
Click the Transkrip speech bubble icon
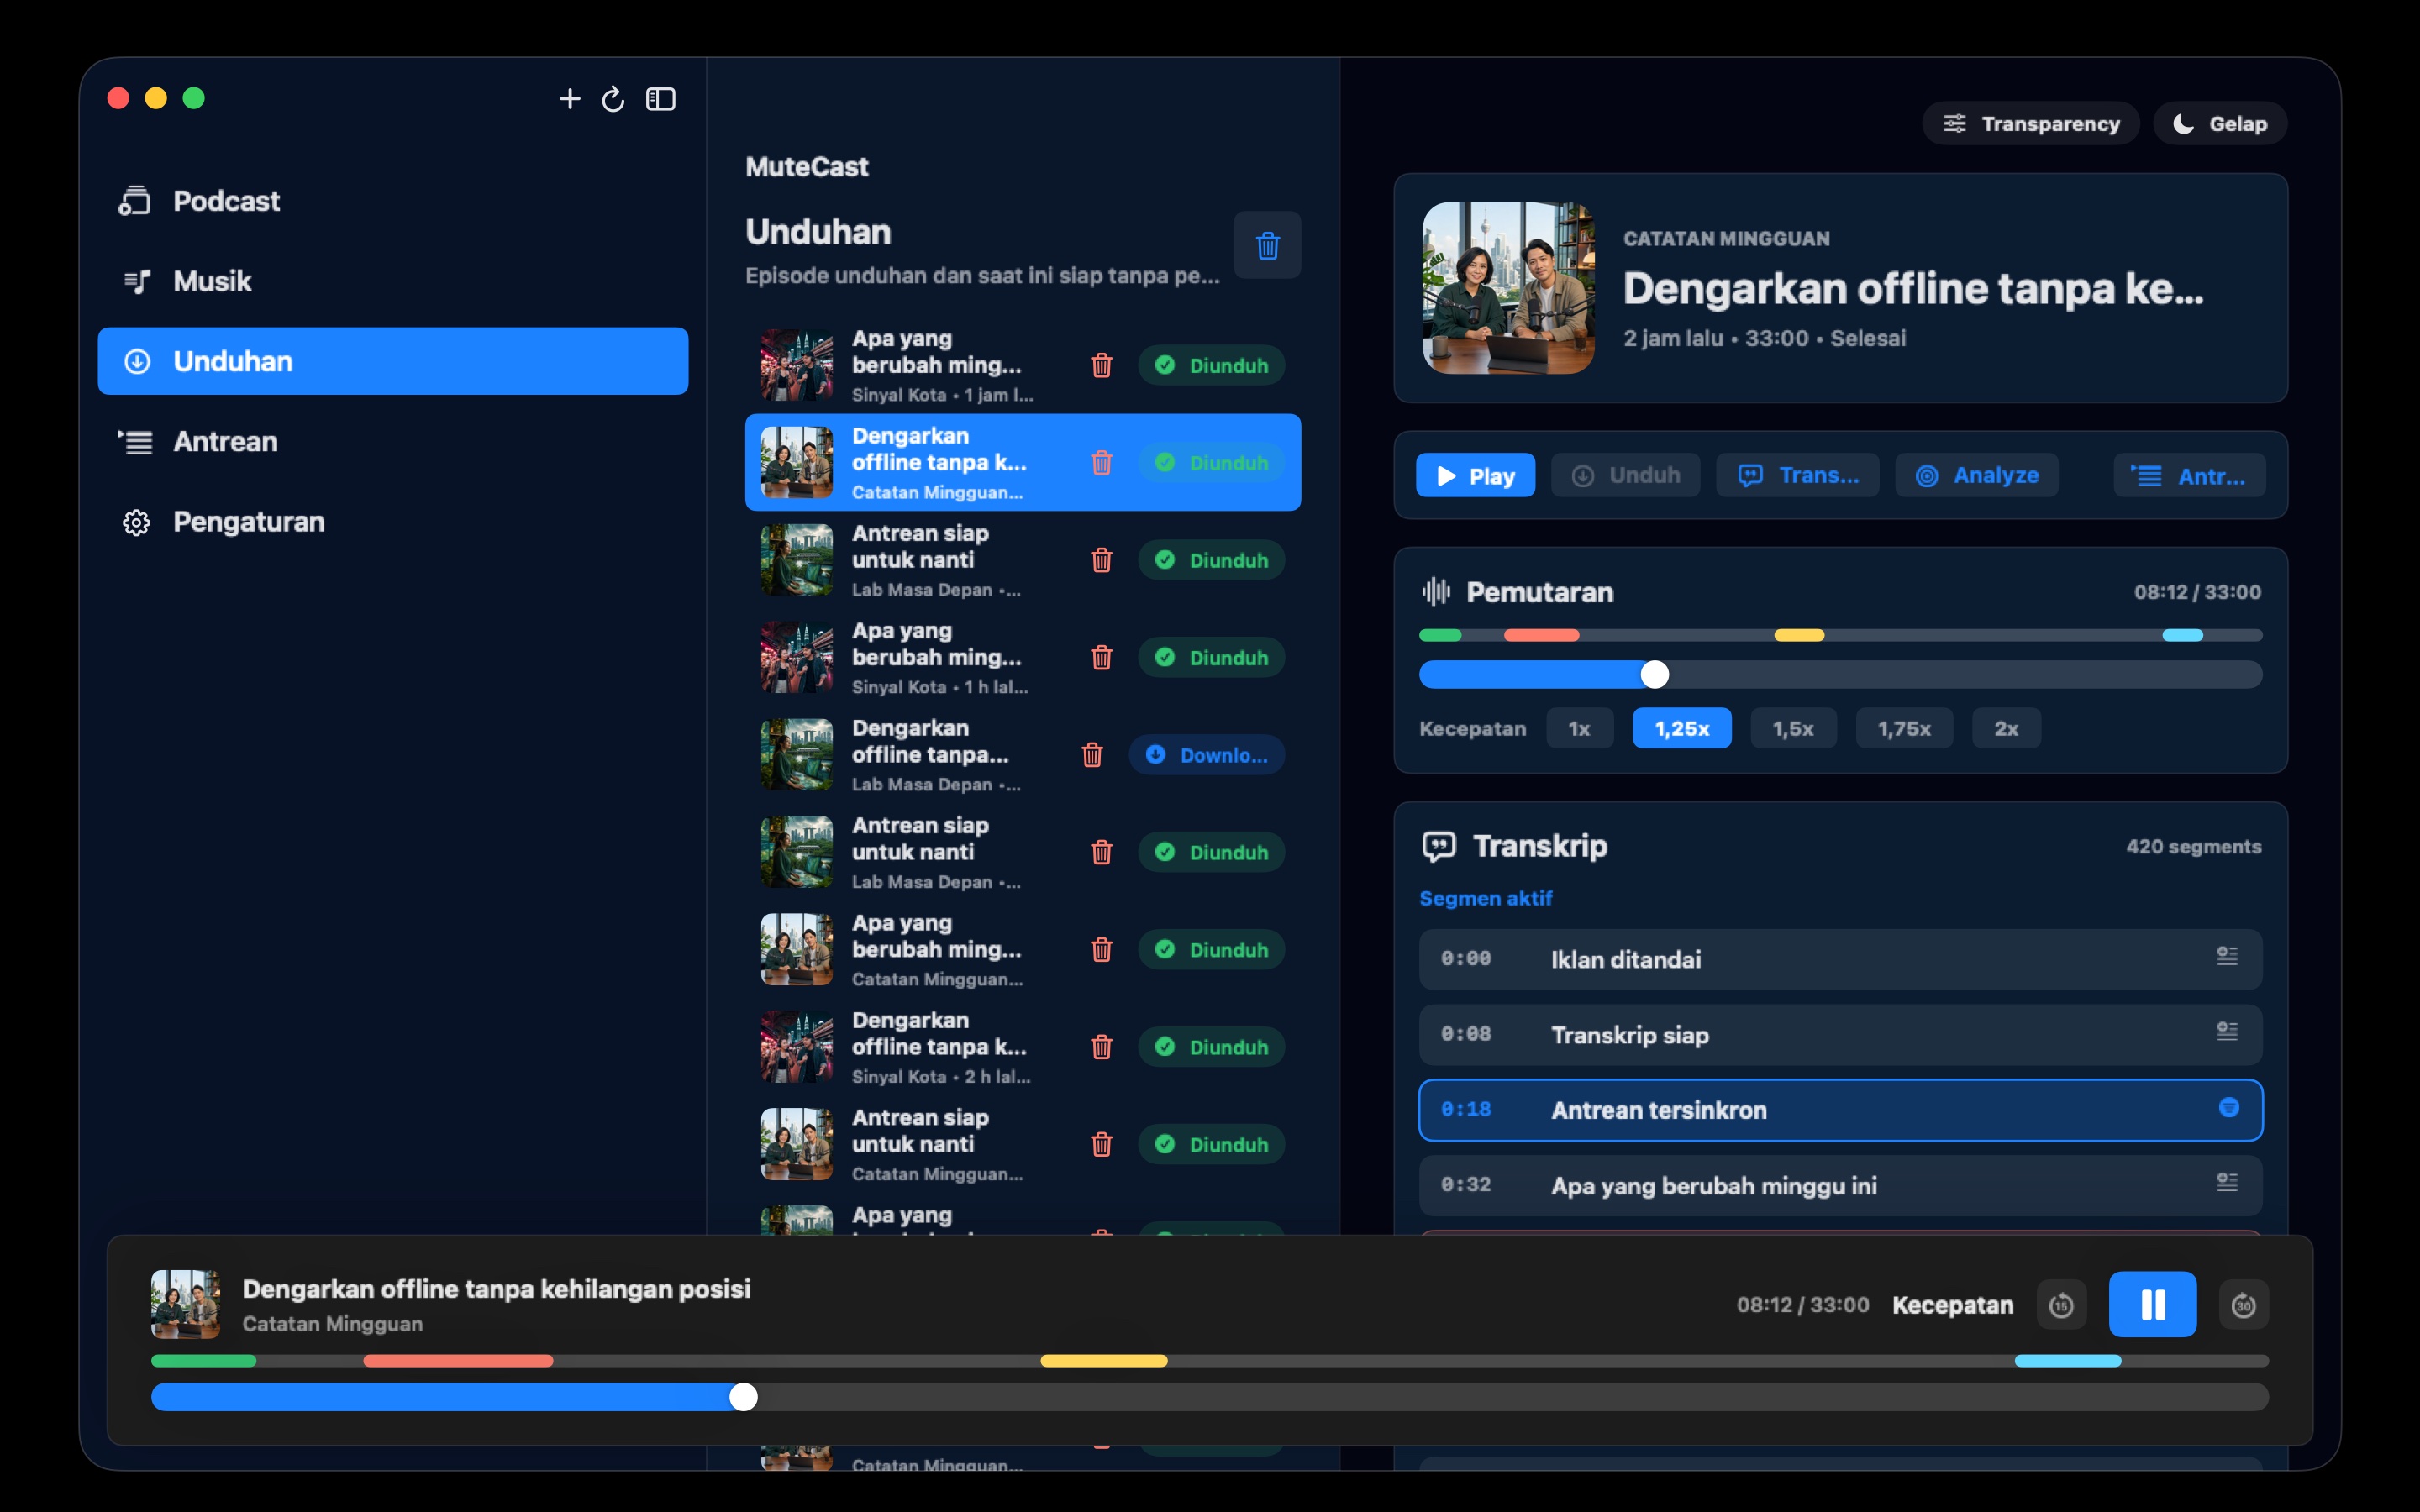(1439, 846)
